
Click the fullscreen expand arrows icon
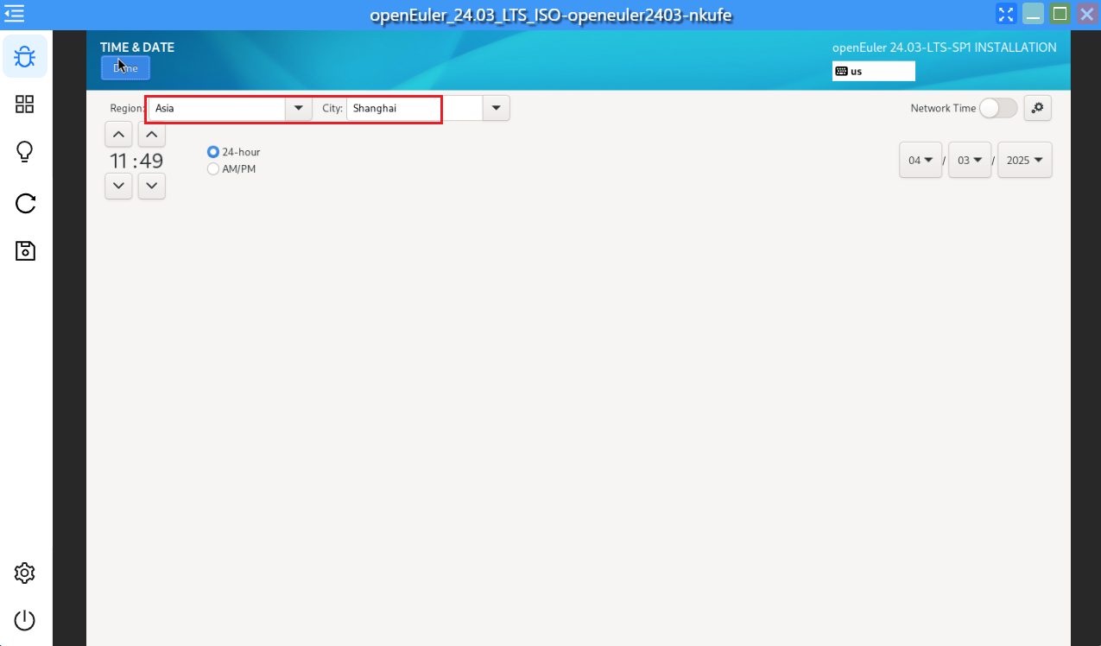click(1005, 14)
